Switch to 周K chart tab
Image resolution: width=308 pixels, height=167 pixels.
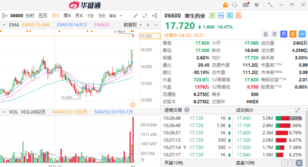[x=67, y=16]
